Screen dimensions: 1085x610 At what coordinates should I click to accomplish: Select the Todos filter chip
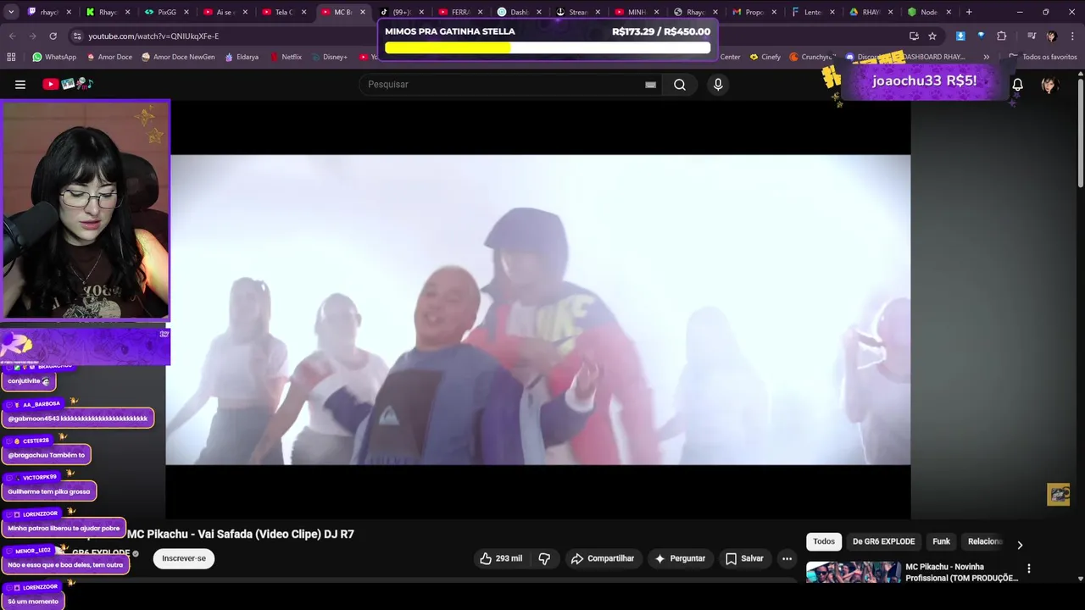pyautogui.click(x=824, y=541)
